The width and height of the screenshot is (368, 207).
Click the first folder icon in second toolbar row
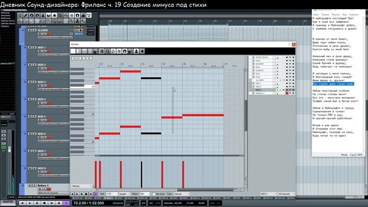[x=20, y=21]
